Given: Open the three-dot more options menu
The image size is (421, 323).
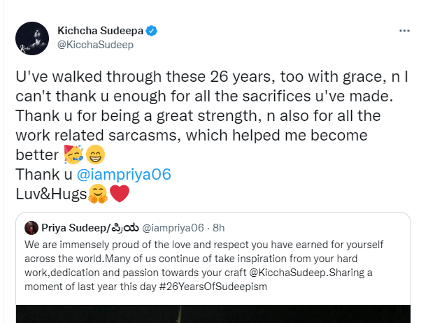Looking at the screenshot, I should click(404, 32).
